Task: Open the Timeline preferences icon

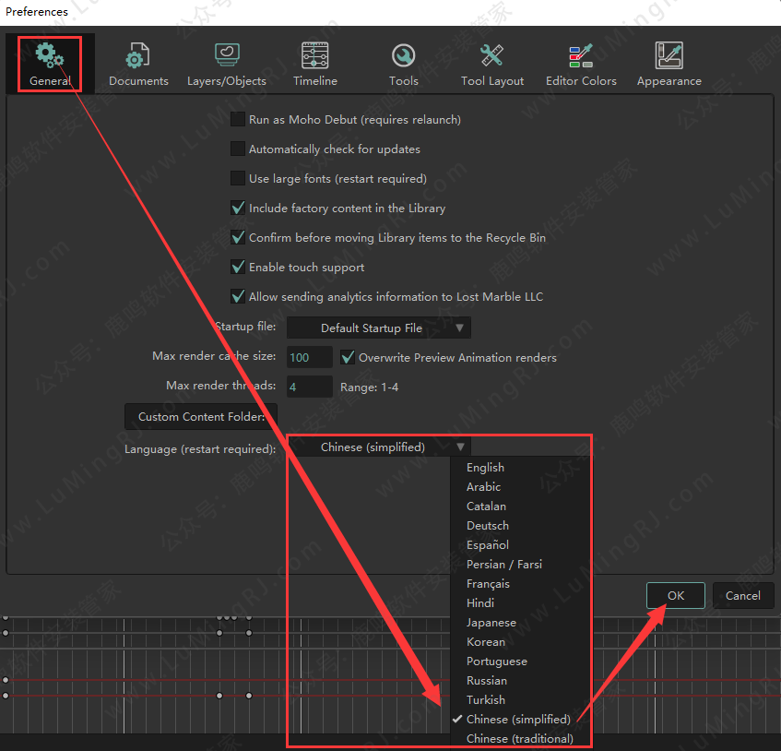Action: point(315,56)
